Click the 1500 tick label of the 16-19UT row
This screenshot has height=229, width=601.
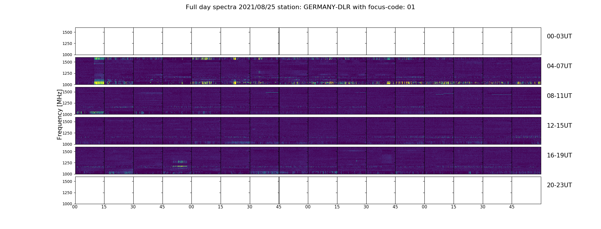67,151
